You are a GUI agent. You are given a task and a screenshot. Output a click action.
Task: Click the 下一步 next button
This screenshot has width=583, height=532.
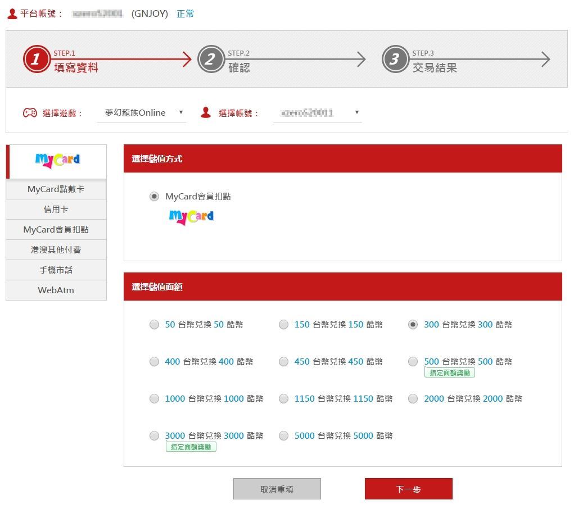[409, 489]
